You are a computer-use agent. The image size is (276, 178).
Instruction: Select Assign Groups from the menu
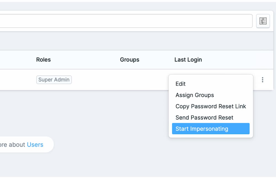click(x=195, y=95)
